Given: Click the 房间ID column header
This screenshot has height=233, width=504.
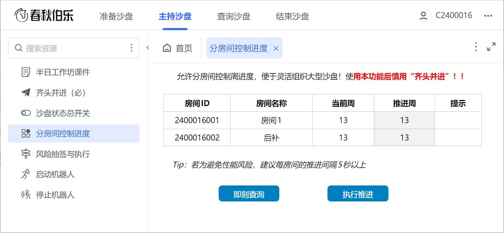Looking at the screenshot, I should [x=197, y=103].
